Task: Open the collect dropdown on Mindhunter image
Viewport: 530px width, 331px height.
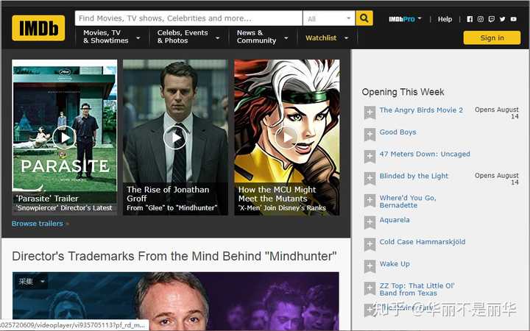Action: click(31, 281)
